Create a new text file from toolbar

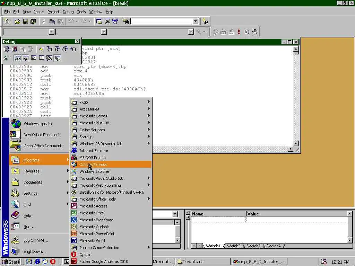point(7,21)
